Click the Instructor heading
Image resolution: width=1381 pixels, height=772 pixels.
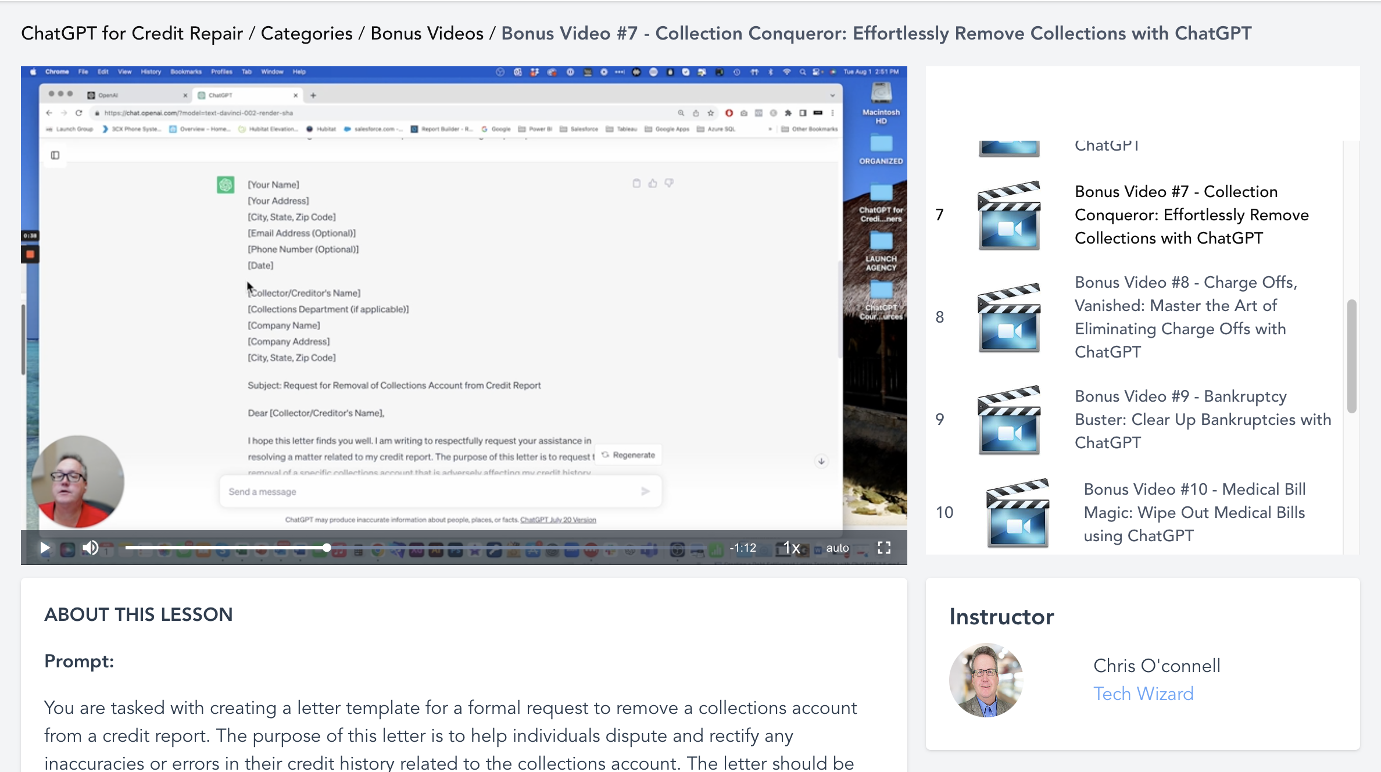click(x=1001, y=616)
